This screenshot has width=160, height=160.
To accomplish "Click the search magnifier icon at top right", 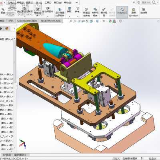I will click(154, 2).
